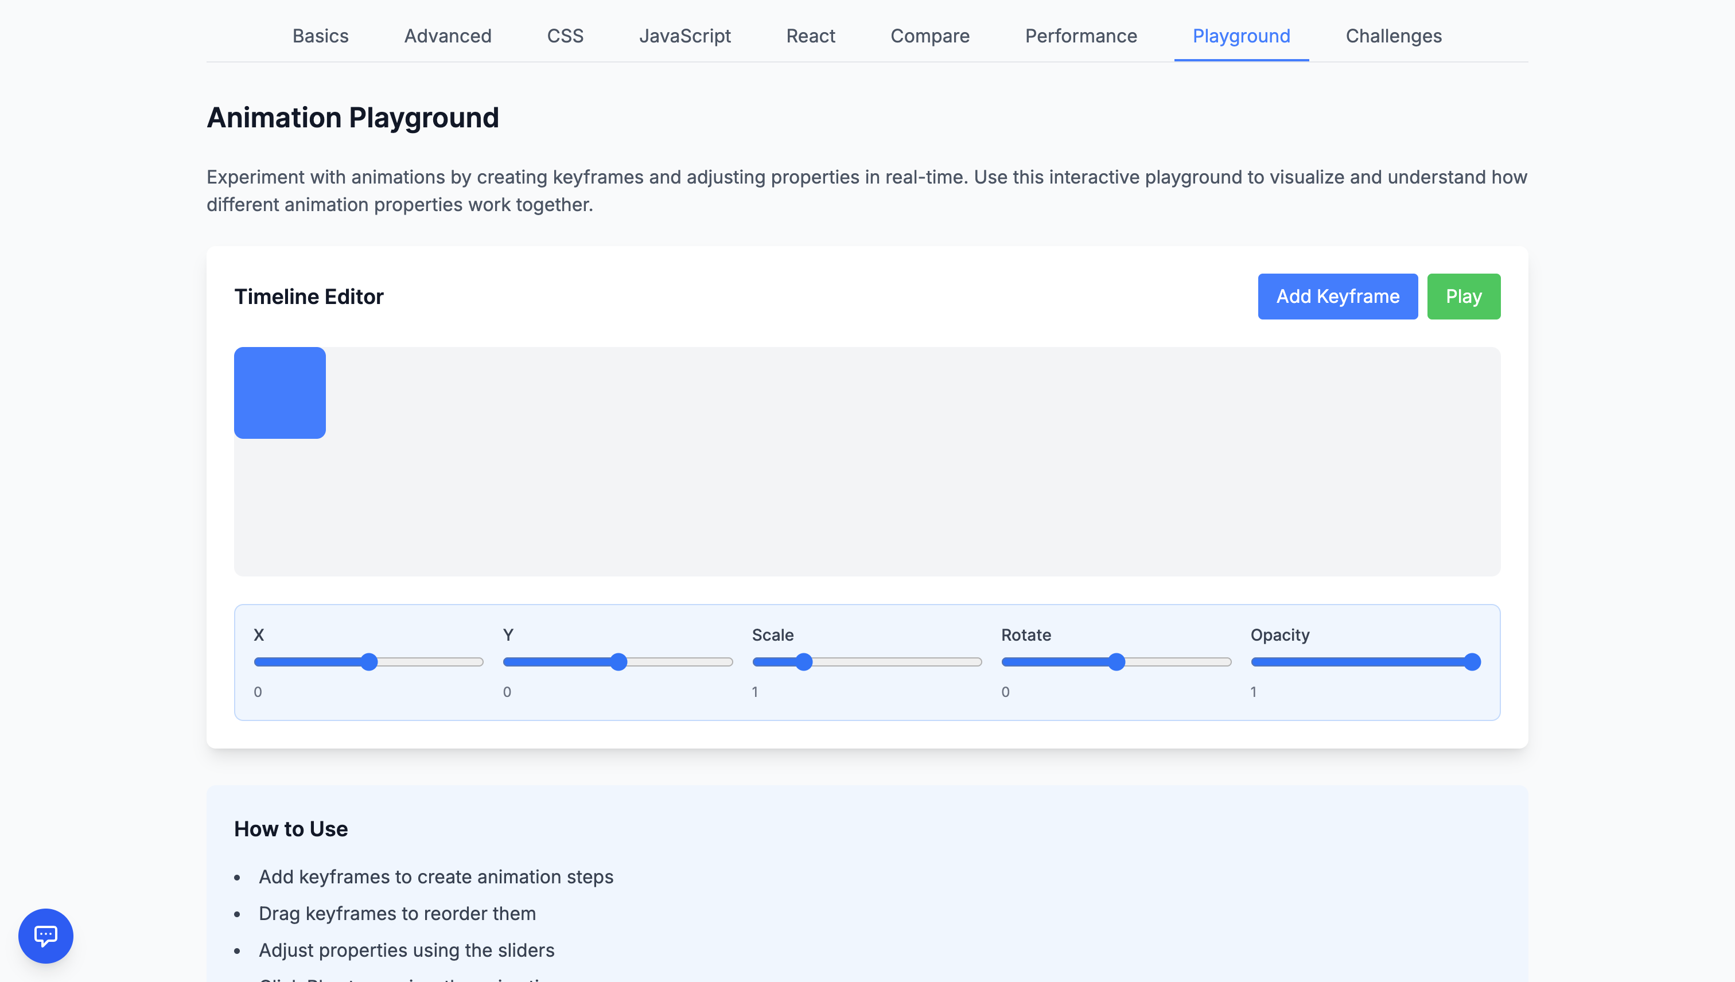Click the X position slider handle

(x=368, y=661)
